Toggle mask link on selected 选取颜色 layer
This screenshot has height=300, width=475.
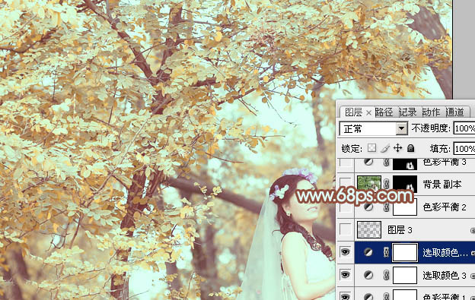coord(386,252)
